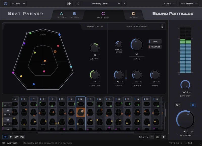Viewport: 202px width, 146px height.
Task: Click the steps grid horizontal scrollbar
Action: (x=86, y=133)
